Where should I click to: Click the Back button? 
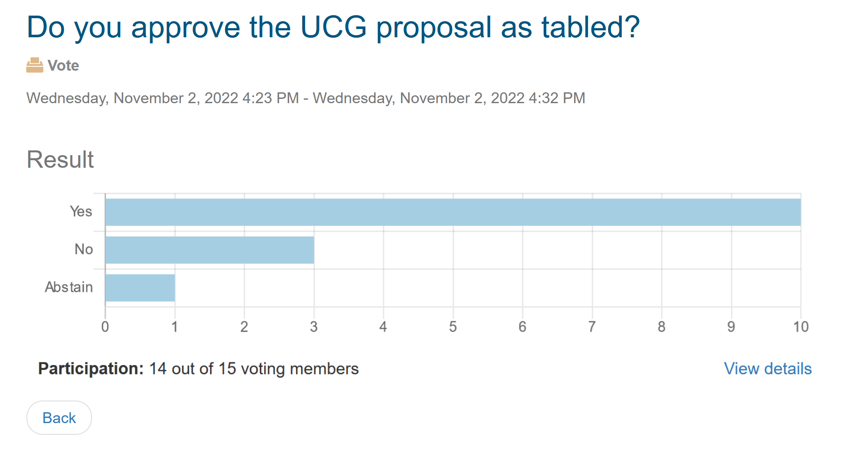59,418
